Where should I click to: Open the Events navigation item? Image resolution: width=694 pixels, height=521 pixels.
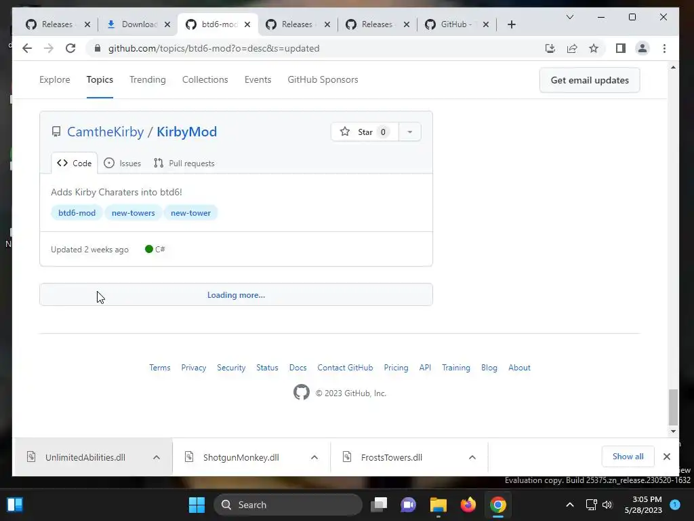coord(258,80)
